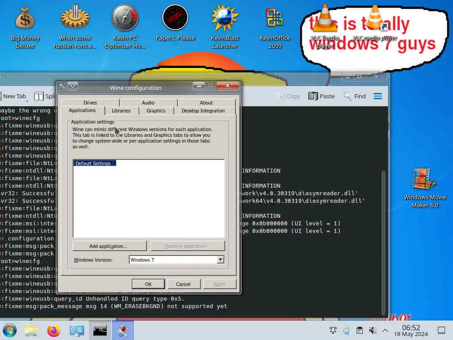
Task: Select the Wine configuration taskbar entry
Action: coord(123,330)
